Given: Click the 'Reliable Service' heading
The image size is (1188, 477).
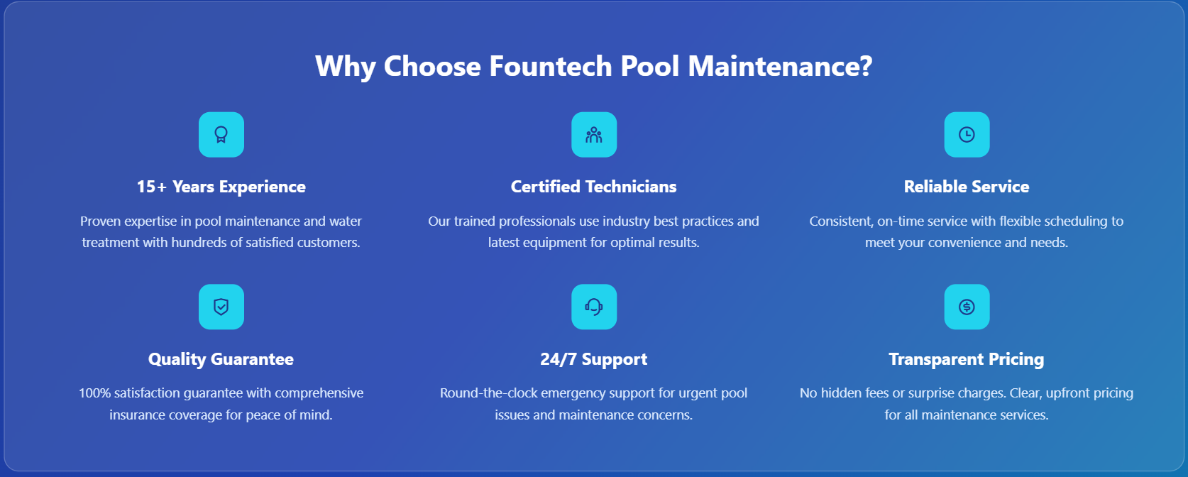Looking at the screenshot, I should click(x=967, y=187).
